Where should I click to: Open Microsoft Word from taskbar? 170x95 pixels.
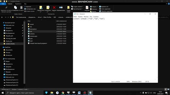click(x=79, y=93)
